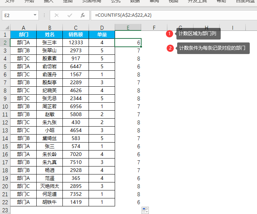
Task: Click cell with name 张无忌
Action: tap(49, 98)
